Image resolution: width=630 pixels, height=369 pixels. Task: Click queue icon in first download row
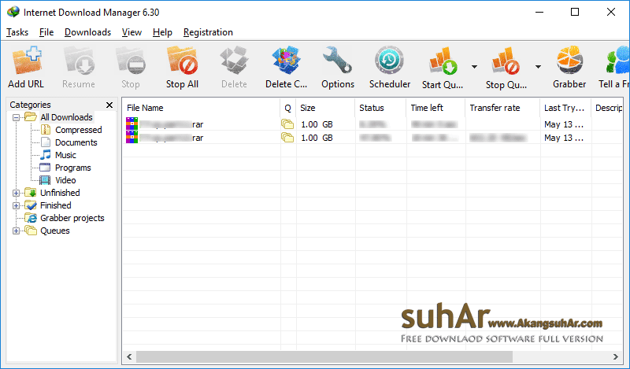(x=287, y=124)
